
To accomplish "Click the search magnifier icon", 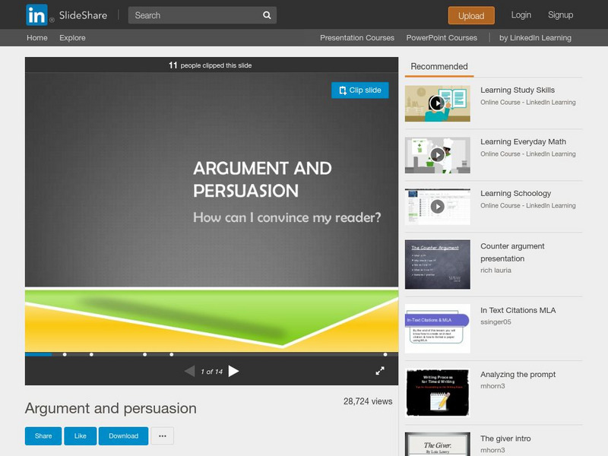I will [x=267, y=15].
